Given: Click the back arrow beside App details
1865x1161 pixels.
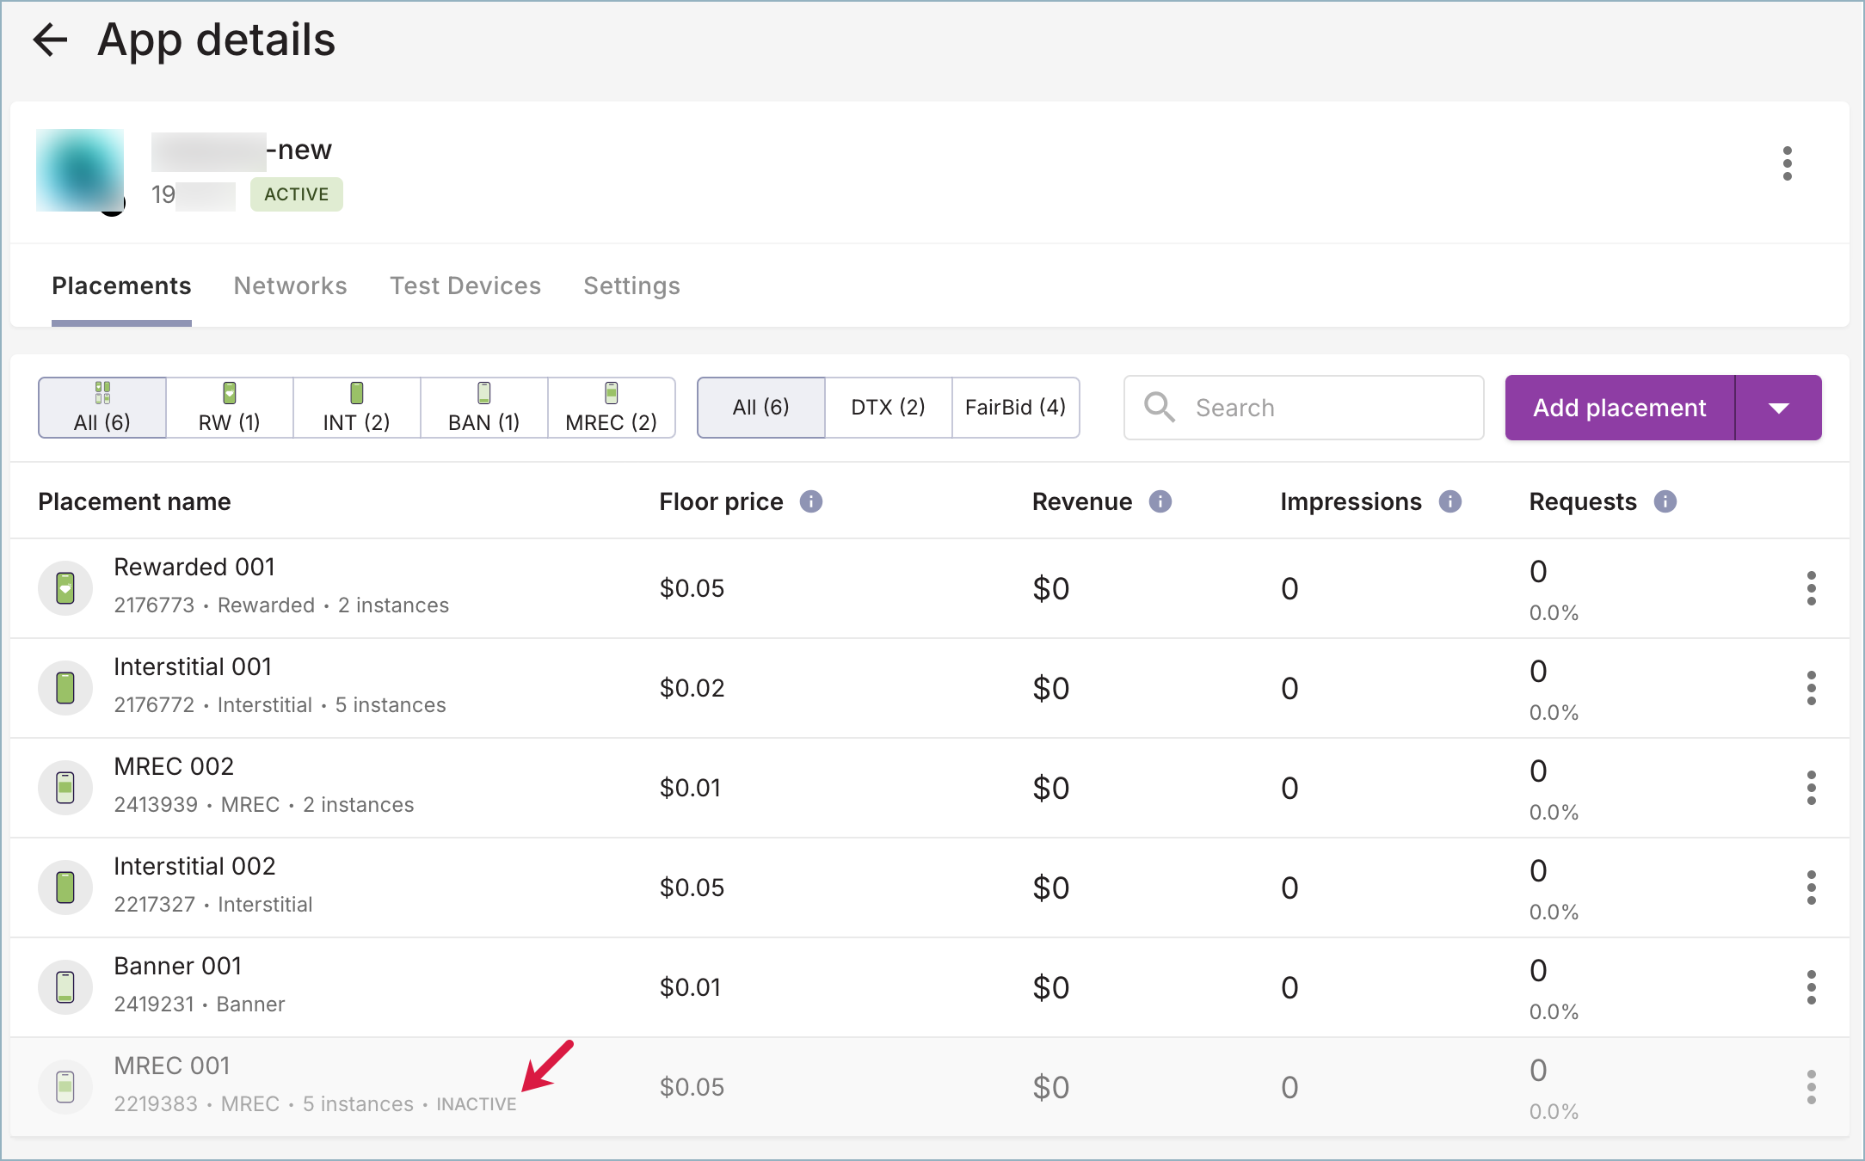Looking at the screenshot, I should pyautogui.click(x=50, y=40).
